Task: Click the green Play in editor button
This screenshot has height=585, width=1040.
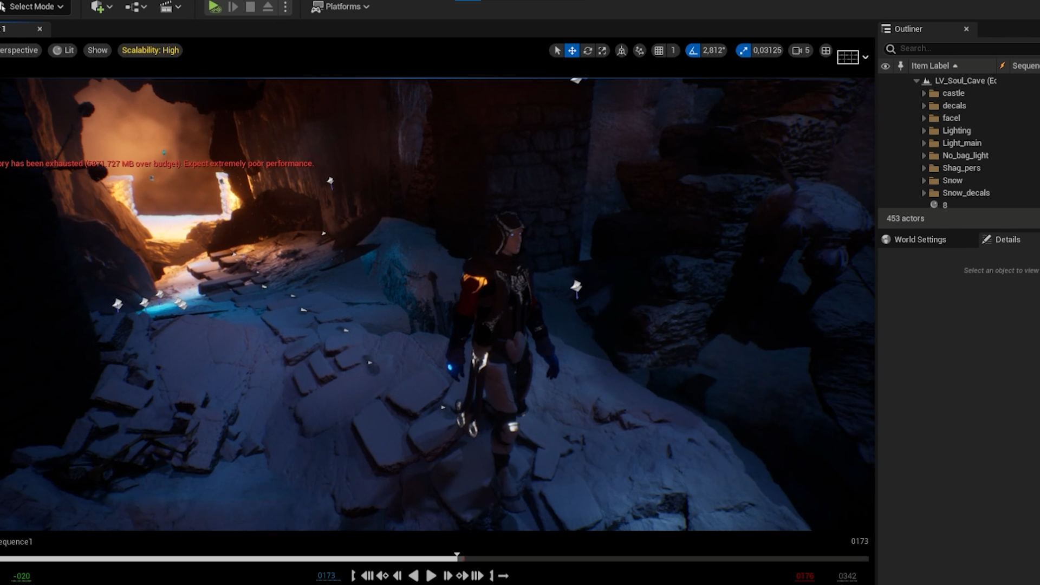Action: 214,7
